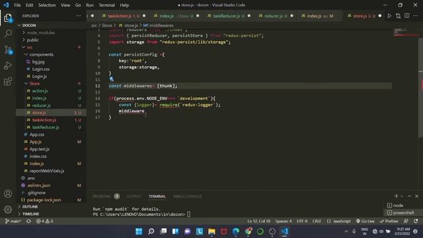Open App.test.js file
This screenshot has height=238, width=423.
coord(40,149)
